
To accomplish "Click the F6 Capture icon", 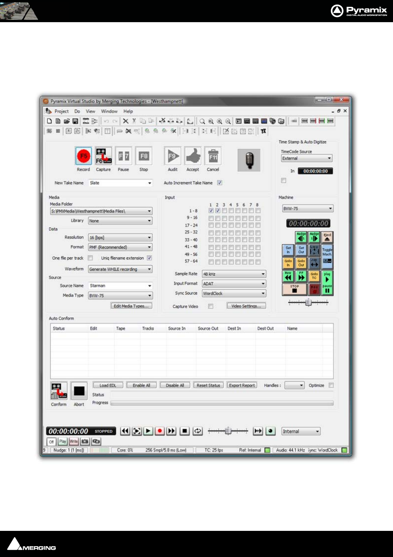I will pyautogui.click(x=103, y=156).
